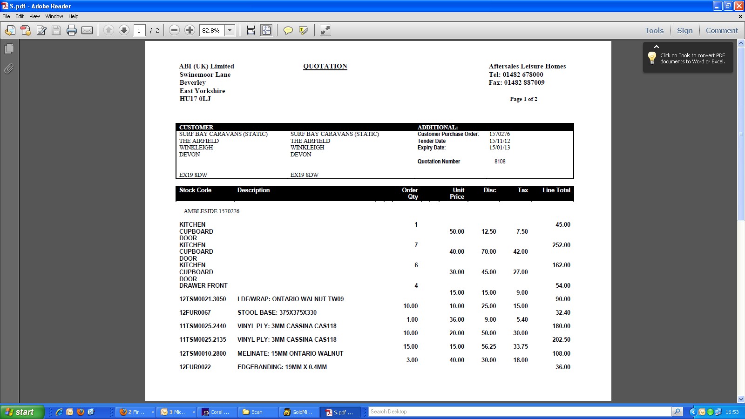
Task: Click the current page number field
Action: (x=139, y=30)
